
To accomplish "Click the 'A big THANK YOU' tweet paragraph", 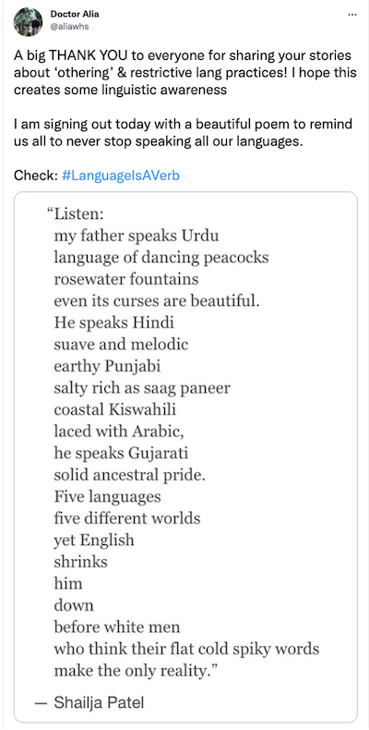I will click(x=185, y=73).
